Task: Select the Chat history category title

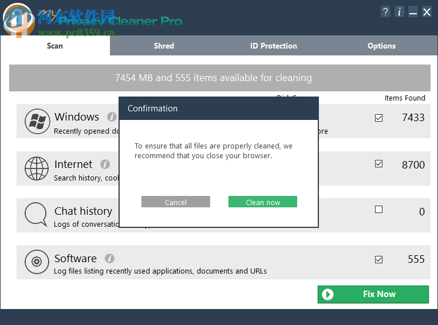Action: pos(83,211)
